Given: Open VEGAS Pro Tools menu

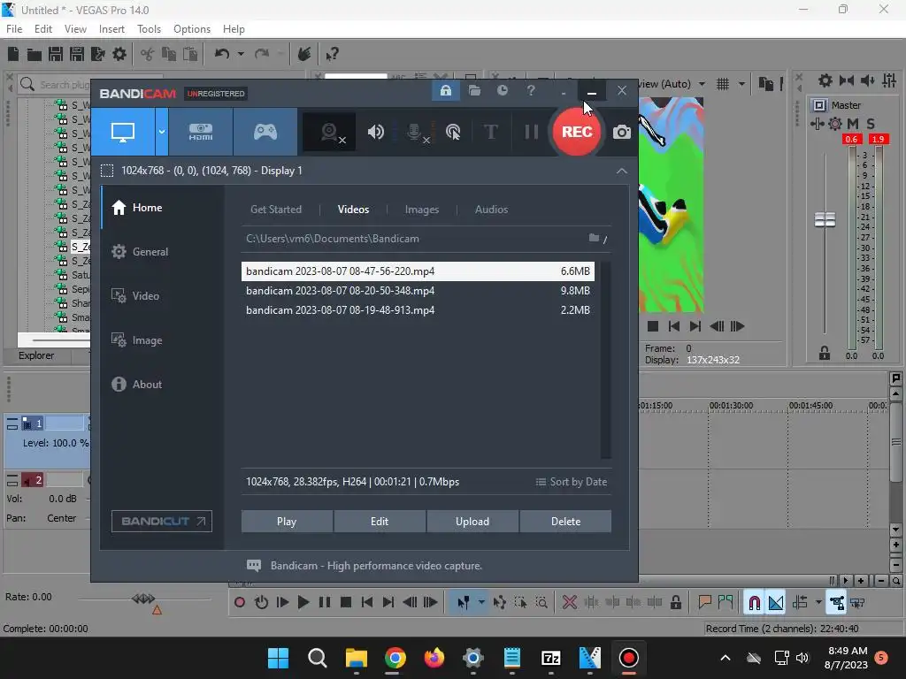Looking at the screenshot, I should (x=149, y=29).
